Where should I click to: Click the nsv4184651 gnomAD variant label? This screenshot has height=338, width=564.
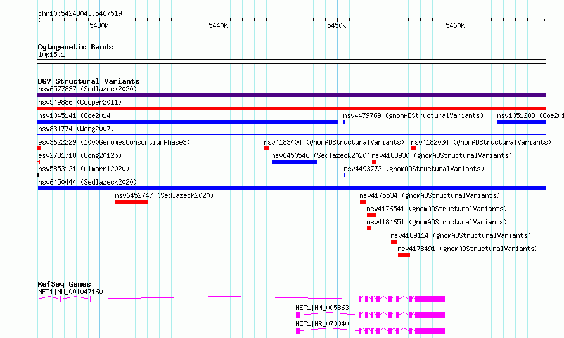coord(437,222)
